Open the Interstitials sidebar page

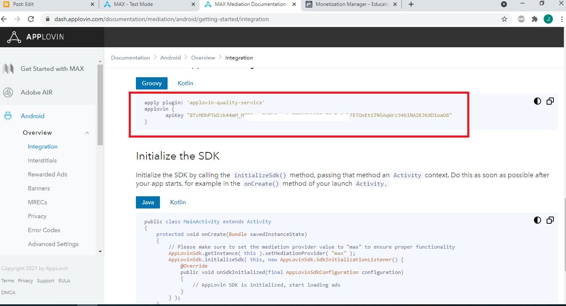click(42, 160)
